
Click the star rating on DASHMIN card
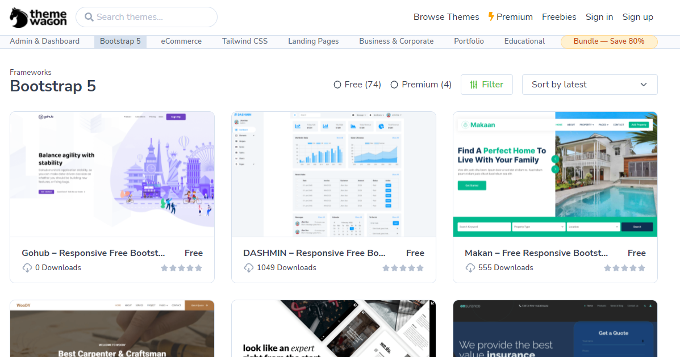[403, 268]
